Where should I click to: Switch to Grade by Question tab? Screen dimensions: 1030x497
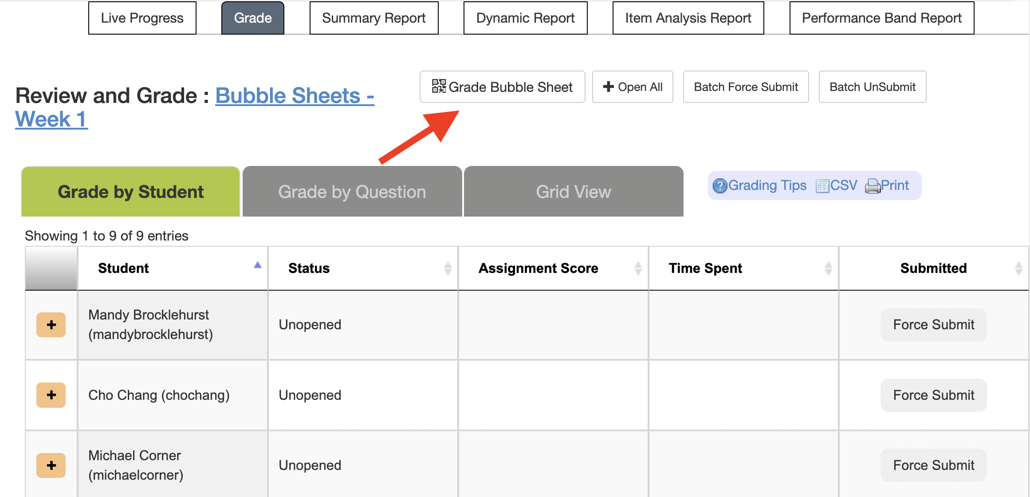tap(352, 192)
